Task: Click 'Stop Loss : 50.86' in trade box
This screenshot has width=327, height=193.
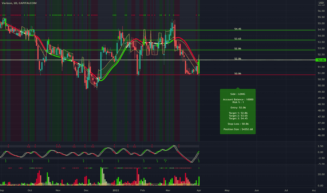Action: tap(238, 124)
